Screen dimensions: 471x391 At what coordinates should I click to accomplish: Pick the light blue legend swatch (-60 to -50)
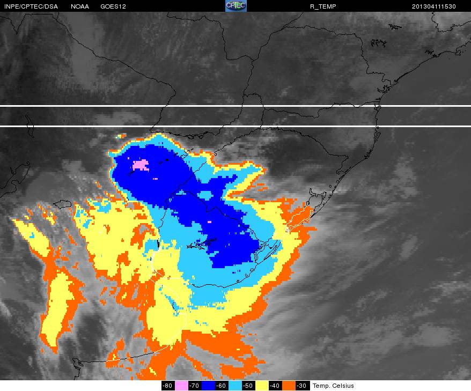click(234, 386)
